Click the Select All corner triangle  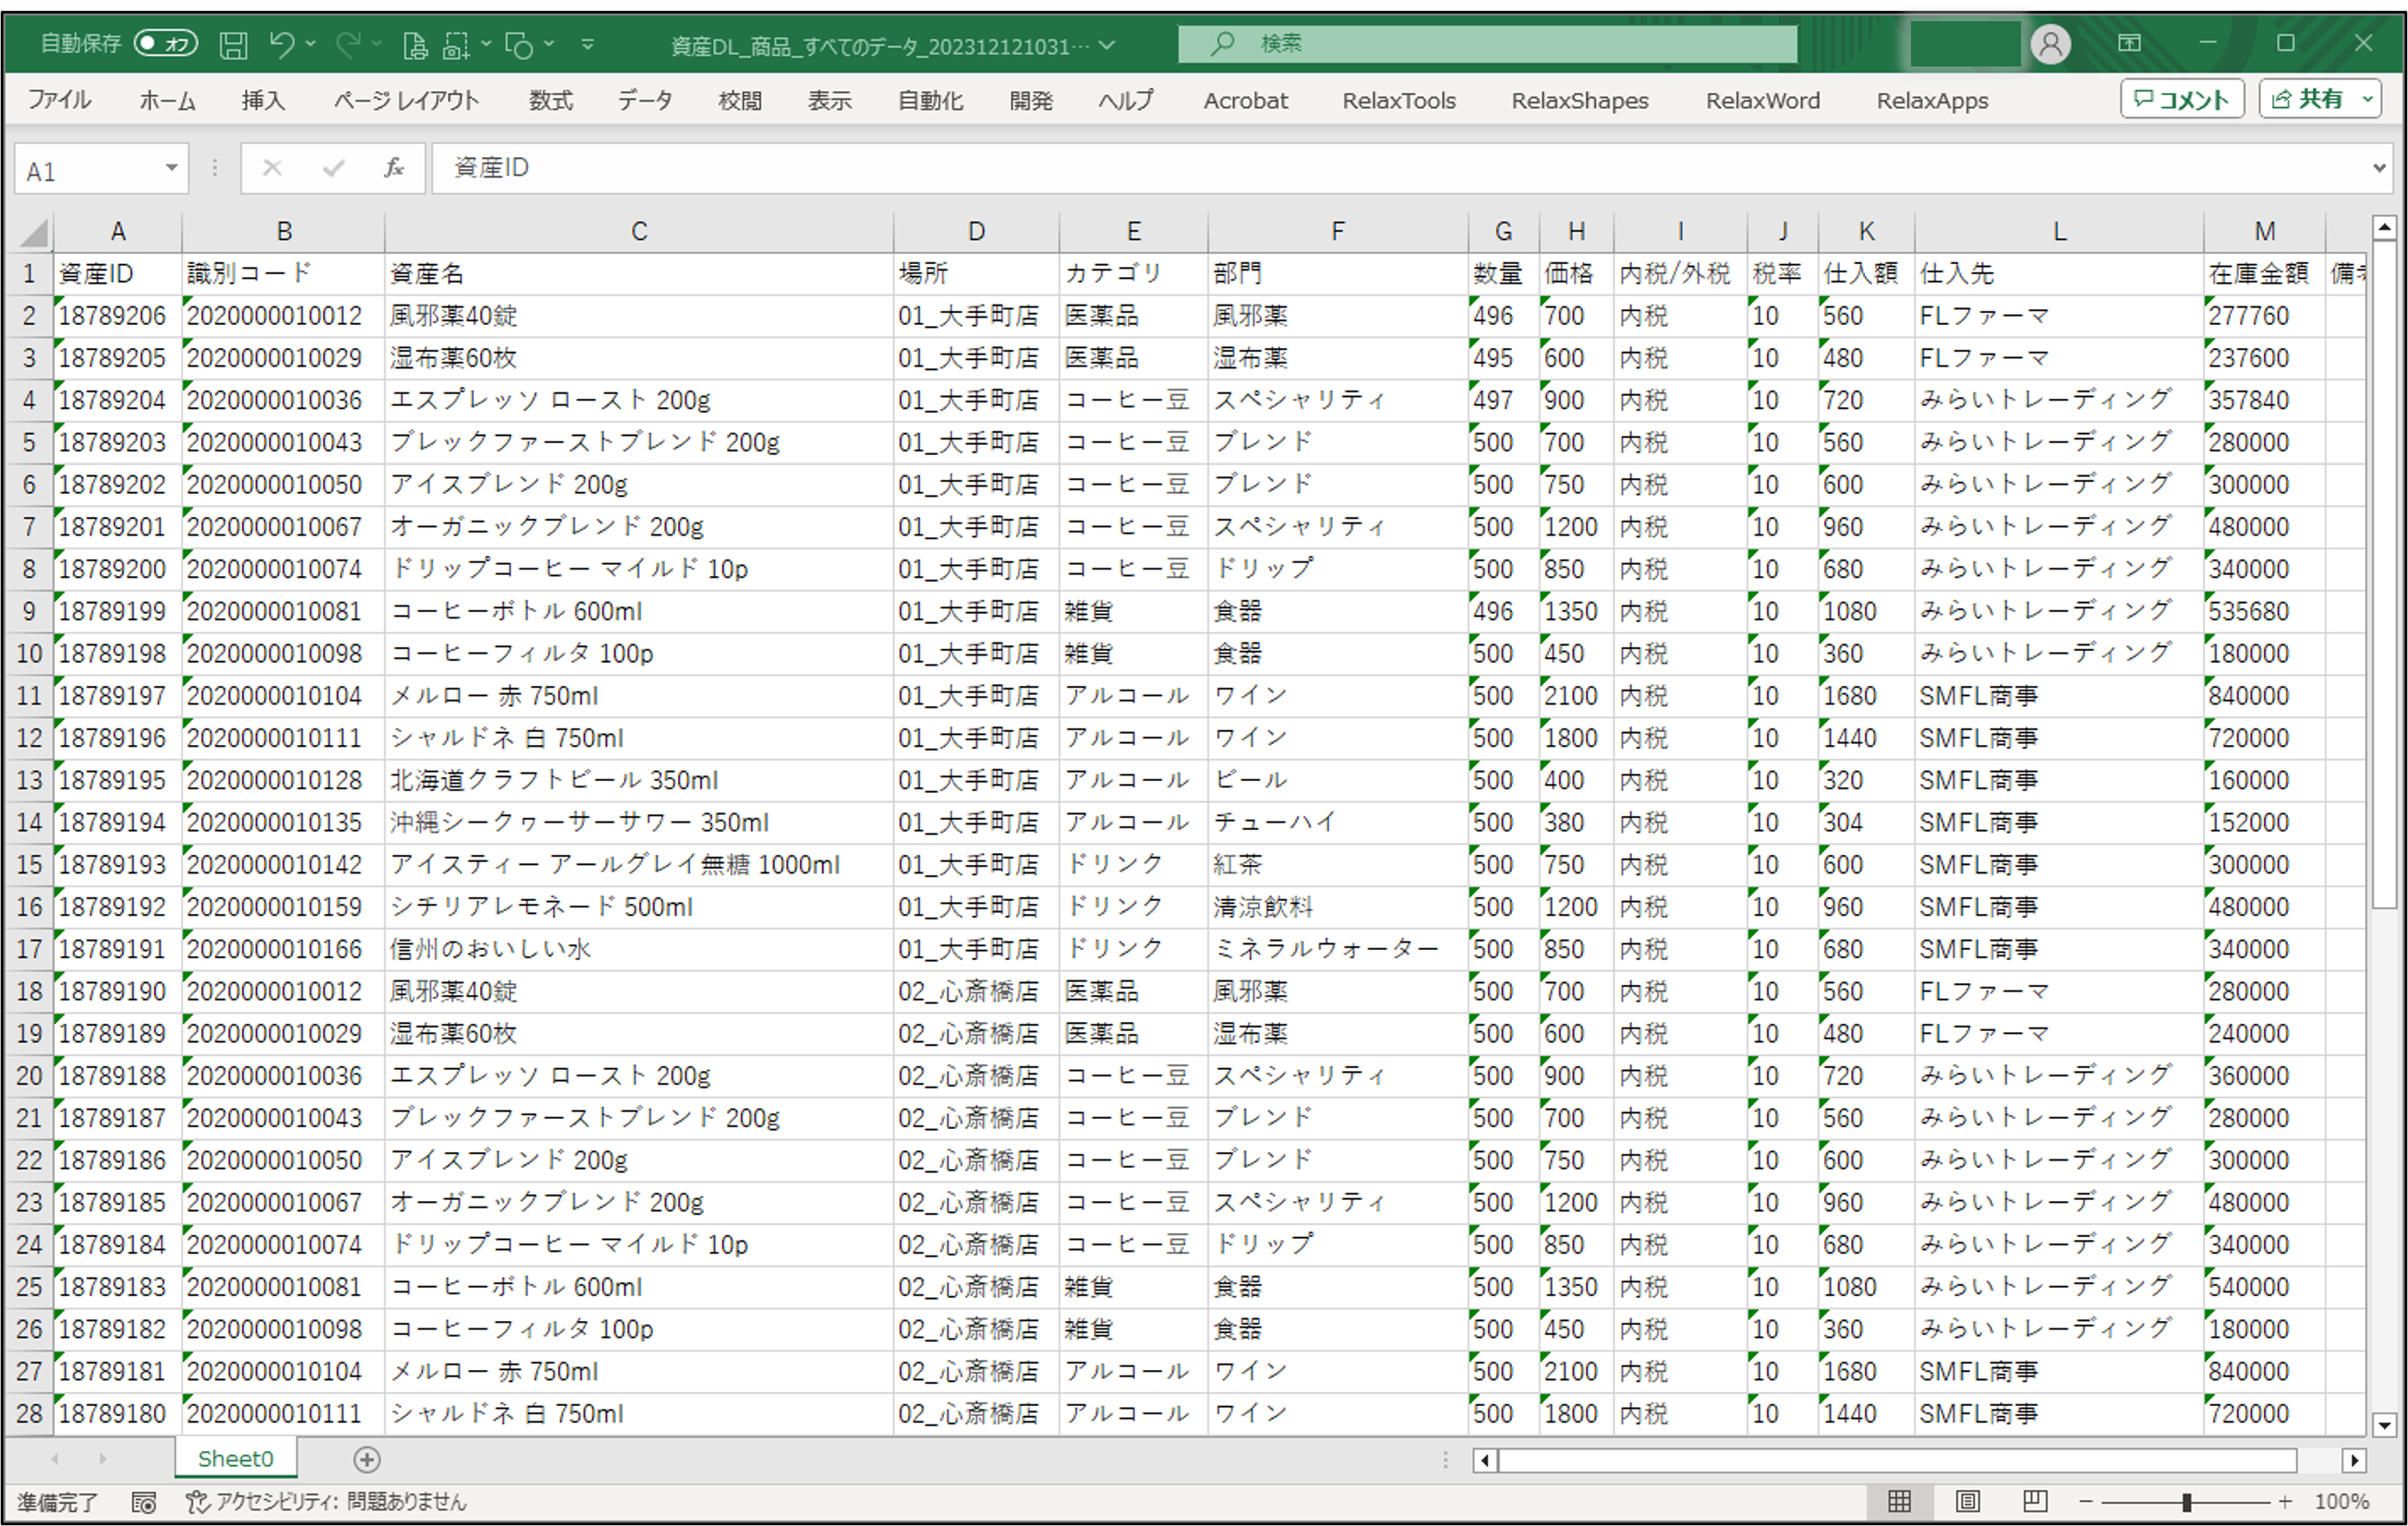click(x=34, y=233)
